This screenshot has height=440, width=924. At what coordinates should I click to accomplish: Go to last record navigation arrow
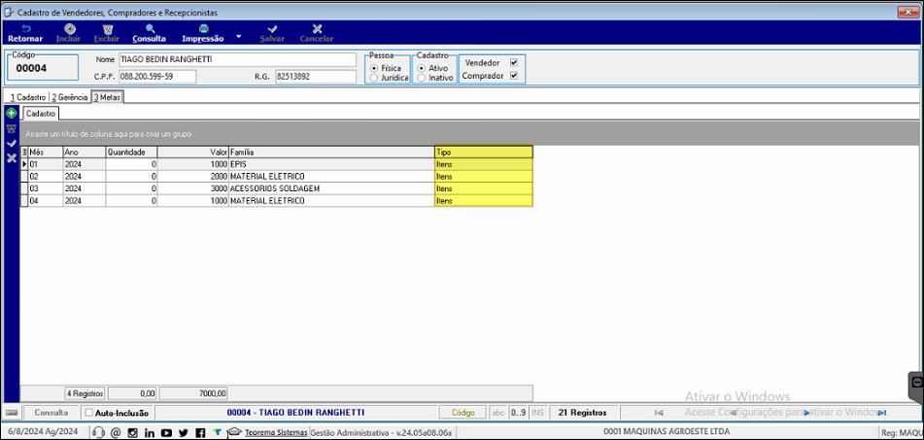pyautogui.click(x=882, y=413)
